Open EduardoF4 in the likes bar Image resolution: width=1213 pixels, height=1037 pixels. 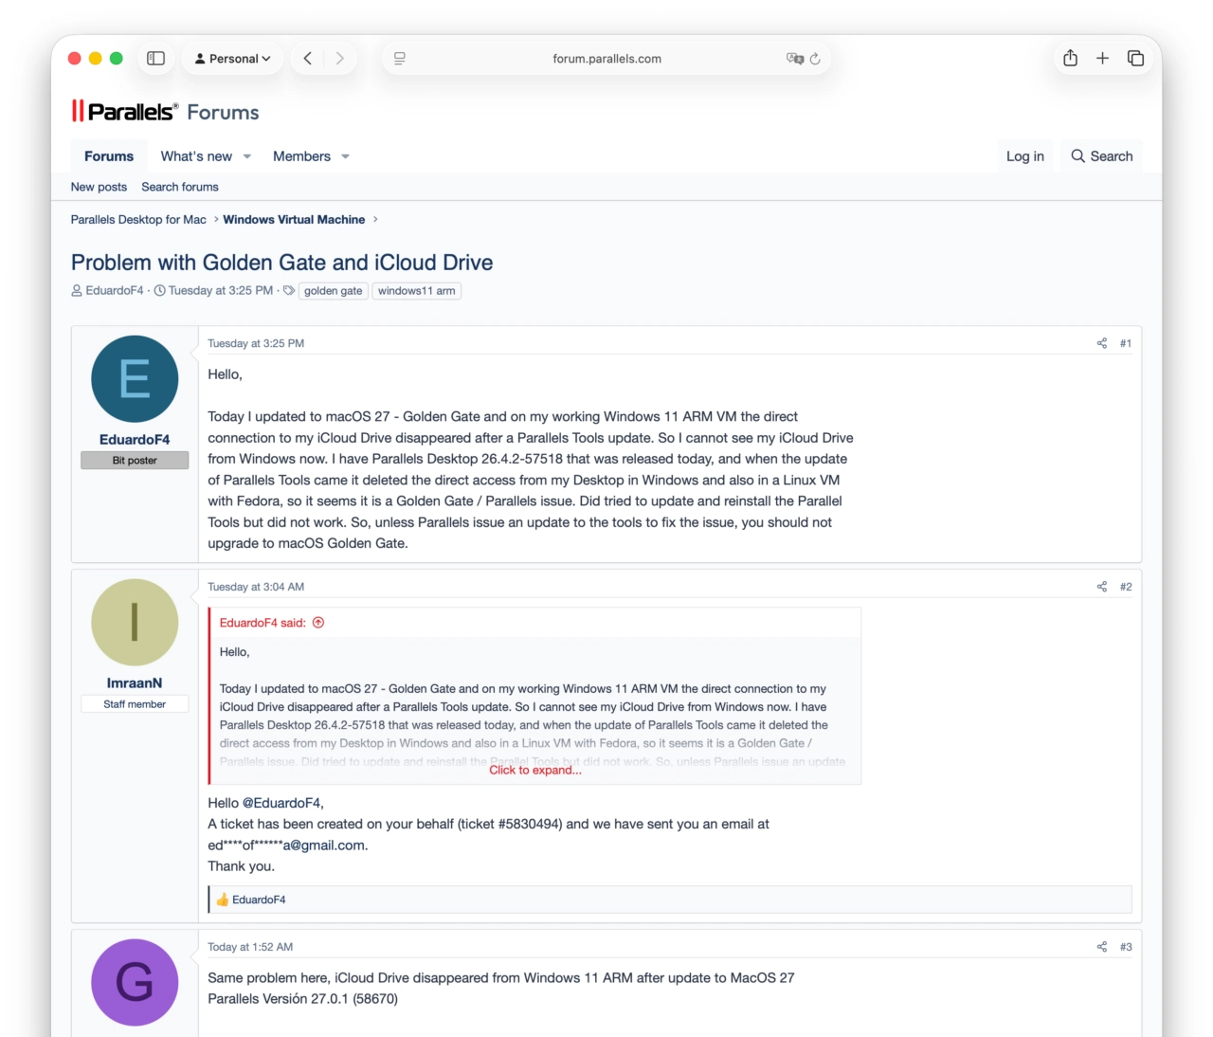click(x=259, y=900)
